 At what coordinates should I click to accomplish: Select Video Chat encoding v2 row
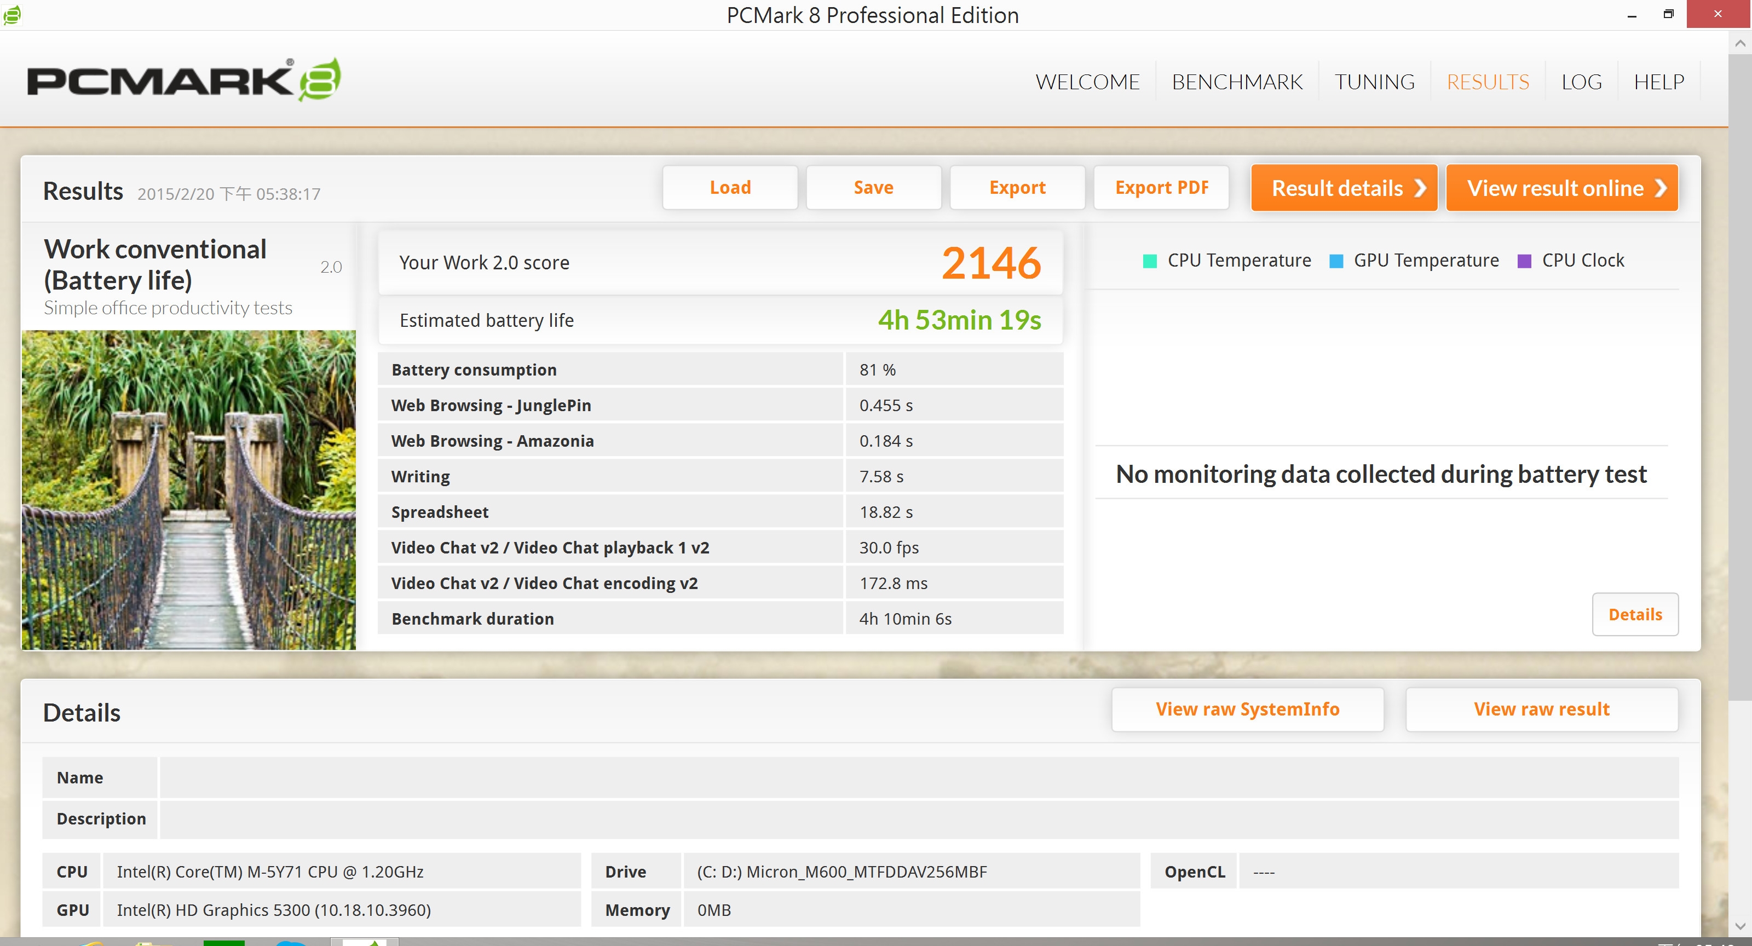[721, 584]
